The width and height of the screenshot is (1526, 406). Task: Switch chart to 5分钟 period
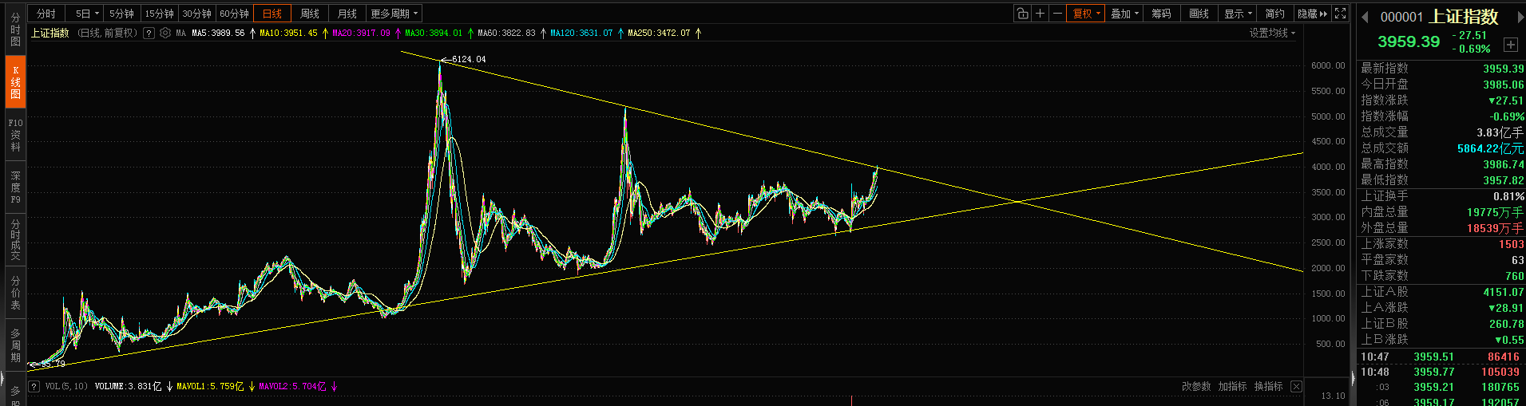[x=121, y=14]
